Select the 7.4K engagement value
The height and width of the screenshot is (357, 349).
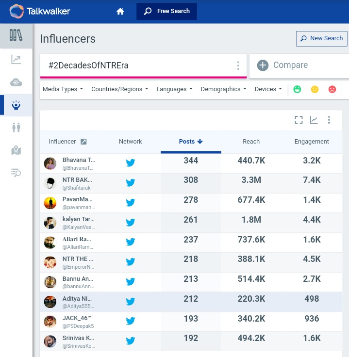(x=312, y=180)
